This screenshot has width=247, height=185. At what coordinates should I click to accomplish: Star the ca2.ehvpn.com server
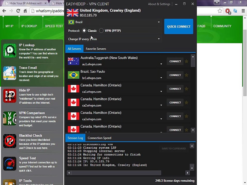(x=187, y=103)
